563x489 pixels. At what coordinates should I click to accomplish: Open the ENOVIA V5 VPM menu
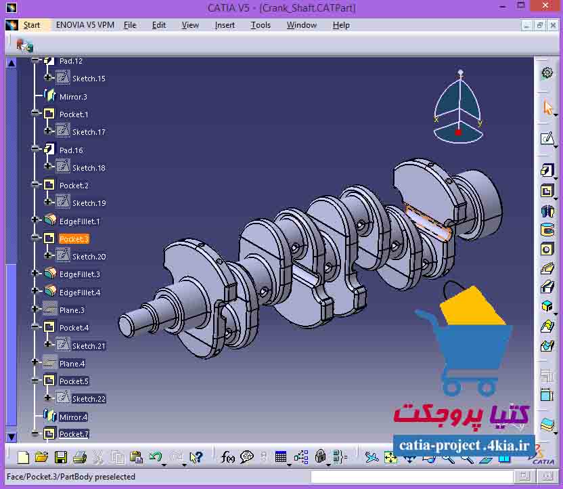[x=85, y=25]
